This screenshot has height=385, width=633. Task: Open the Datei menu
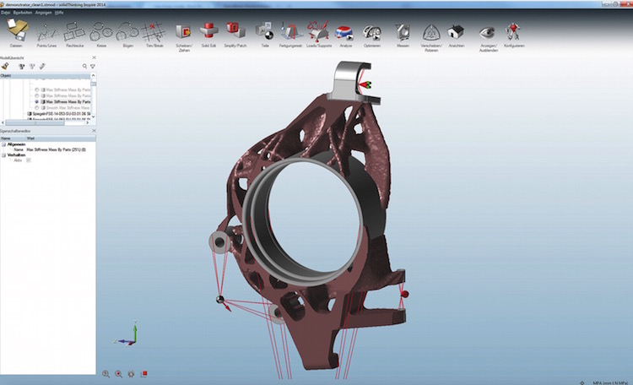pyautogui.click(x=6, y=14)
